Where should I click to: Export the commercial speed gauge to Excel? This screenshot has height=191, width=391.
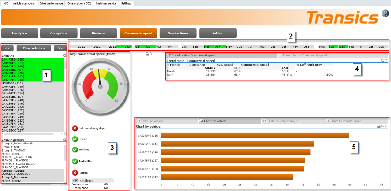pos(151,54)
